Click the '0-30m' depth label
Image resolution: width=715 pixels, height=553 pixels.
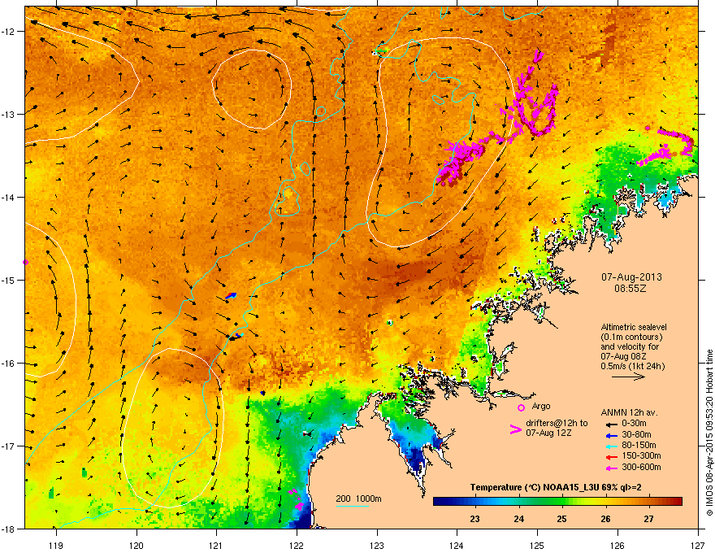coord(634,424)
